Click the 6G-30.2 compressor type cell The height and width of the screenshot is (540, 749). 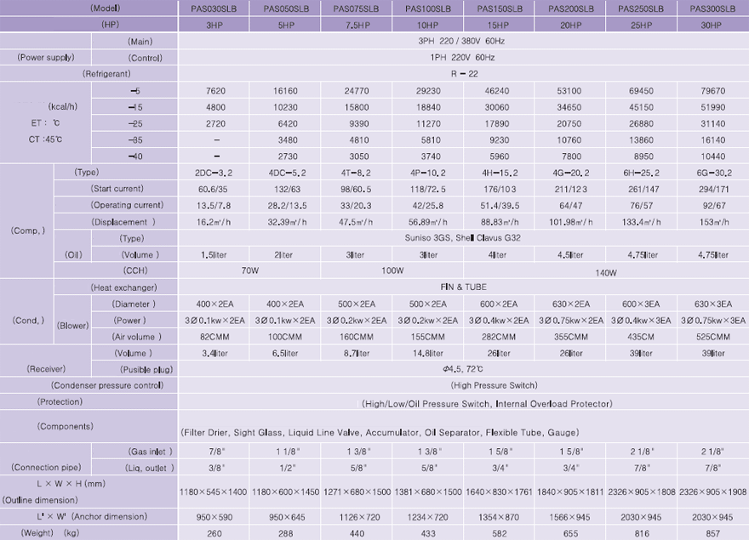713,173
